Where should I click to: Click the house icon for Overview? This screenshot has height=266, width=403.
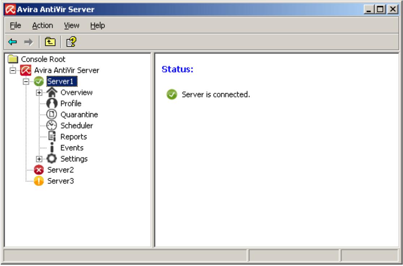52,92
